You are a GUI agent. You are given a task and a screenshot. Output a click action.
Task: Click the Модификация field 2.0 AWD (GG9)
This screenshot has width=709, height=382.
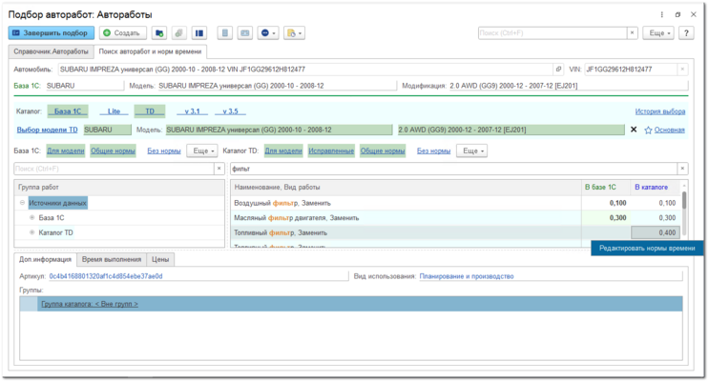[569, 86]
